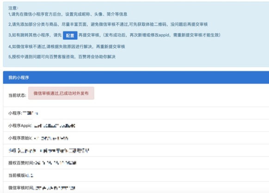Click the status badge 微信审核通过,已成功对外发布
269x193 pixels.
[x=61, y=93]
